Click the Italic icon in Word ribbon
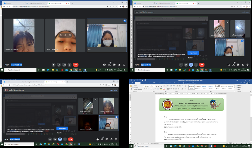Image resolution: width=252 pixels, height=148 pixels. point(146,89)
